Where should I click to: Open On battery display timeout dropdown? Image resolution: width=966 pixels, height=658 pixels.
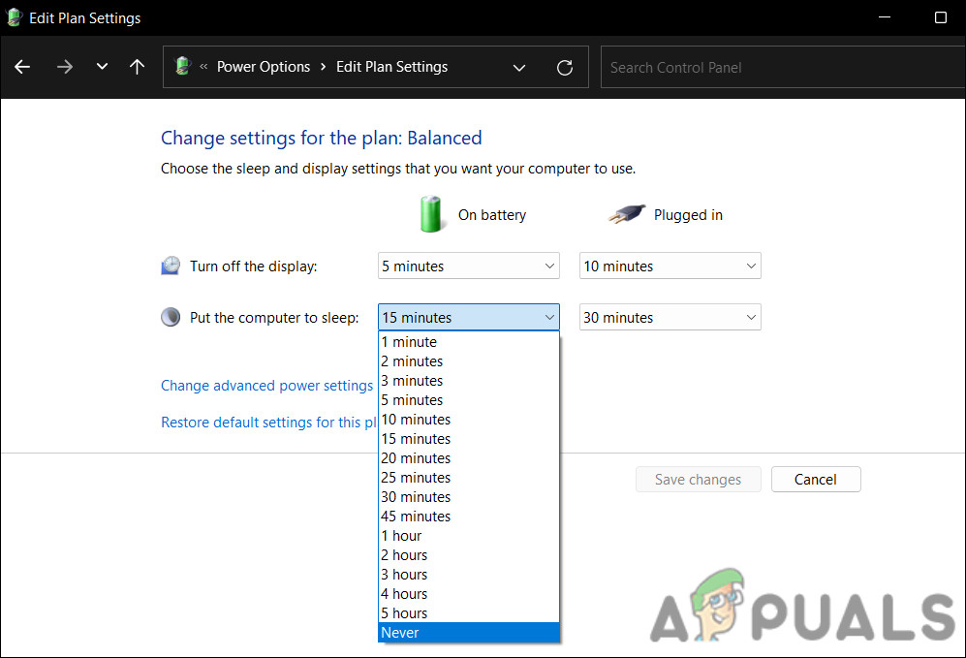(x=468, y=266)
